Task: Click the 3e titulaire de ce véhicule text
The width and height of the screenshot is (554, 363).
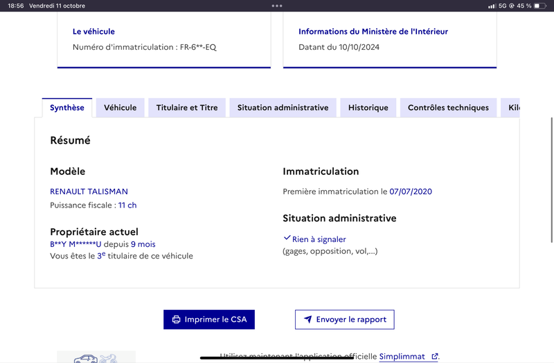Action: (145, 256)
